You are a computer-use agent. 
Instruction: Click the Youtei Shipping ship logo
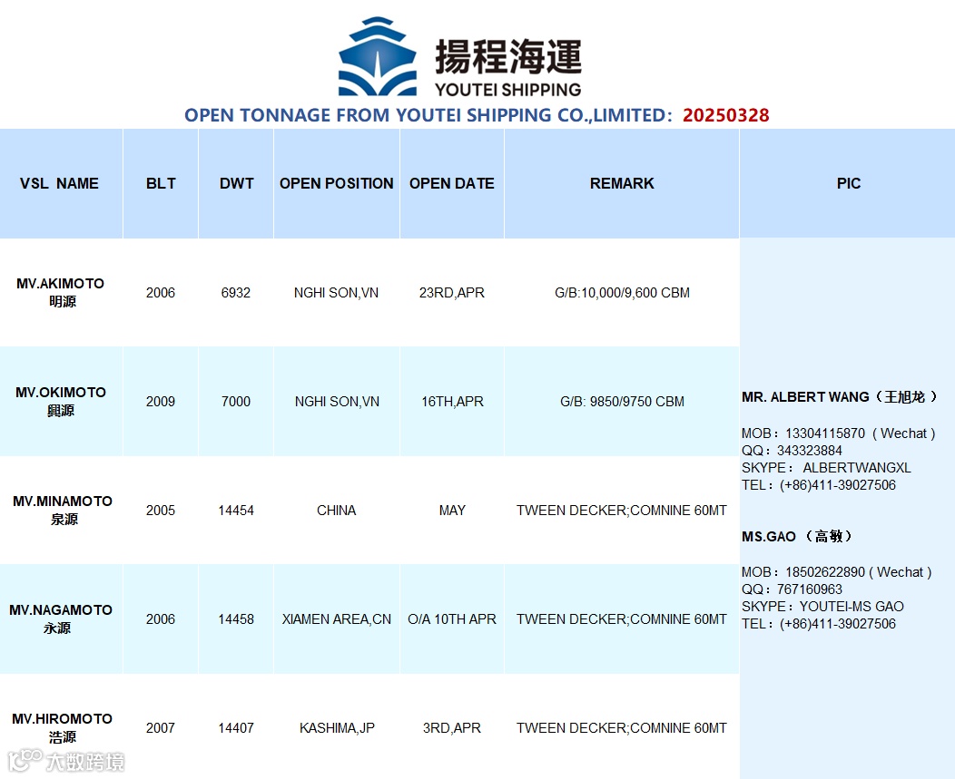pyautogui.click(x=378, y=56)
